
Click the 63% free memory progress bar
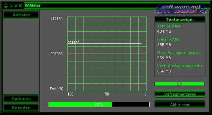[x=99, y=104]
